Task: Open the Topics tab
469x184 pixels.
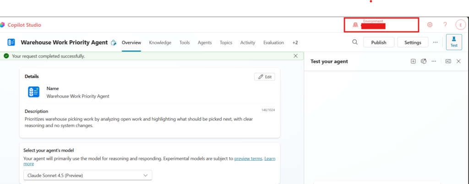Action: tap(226, 42)
